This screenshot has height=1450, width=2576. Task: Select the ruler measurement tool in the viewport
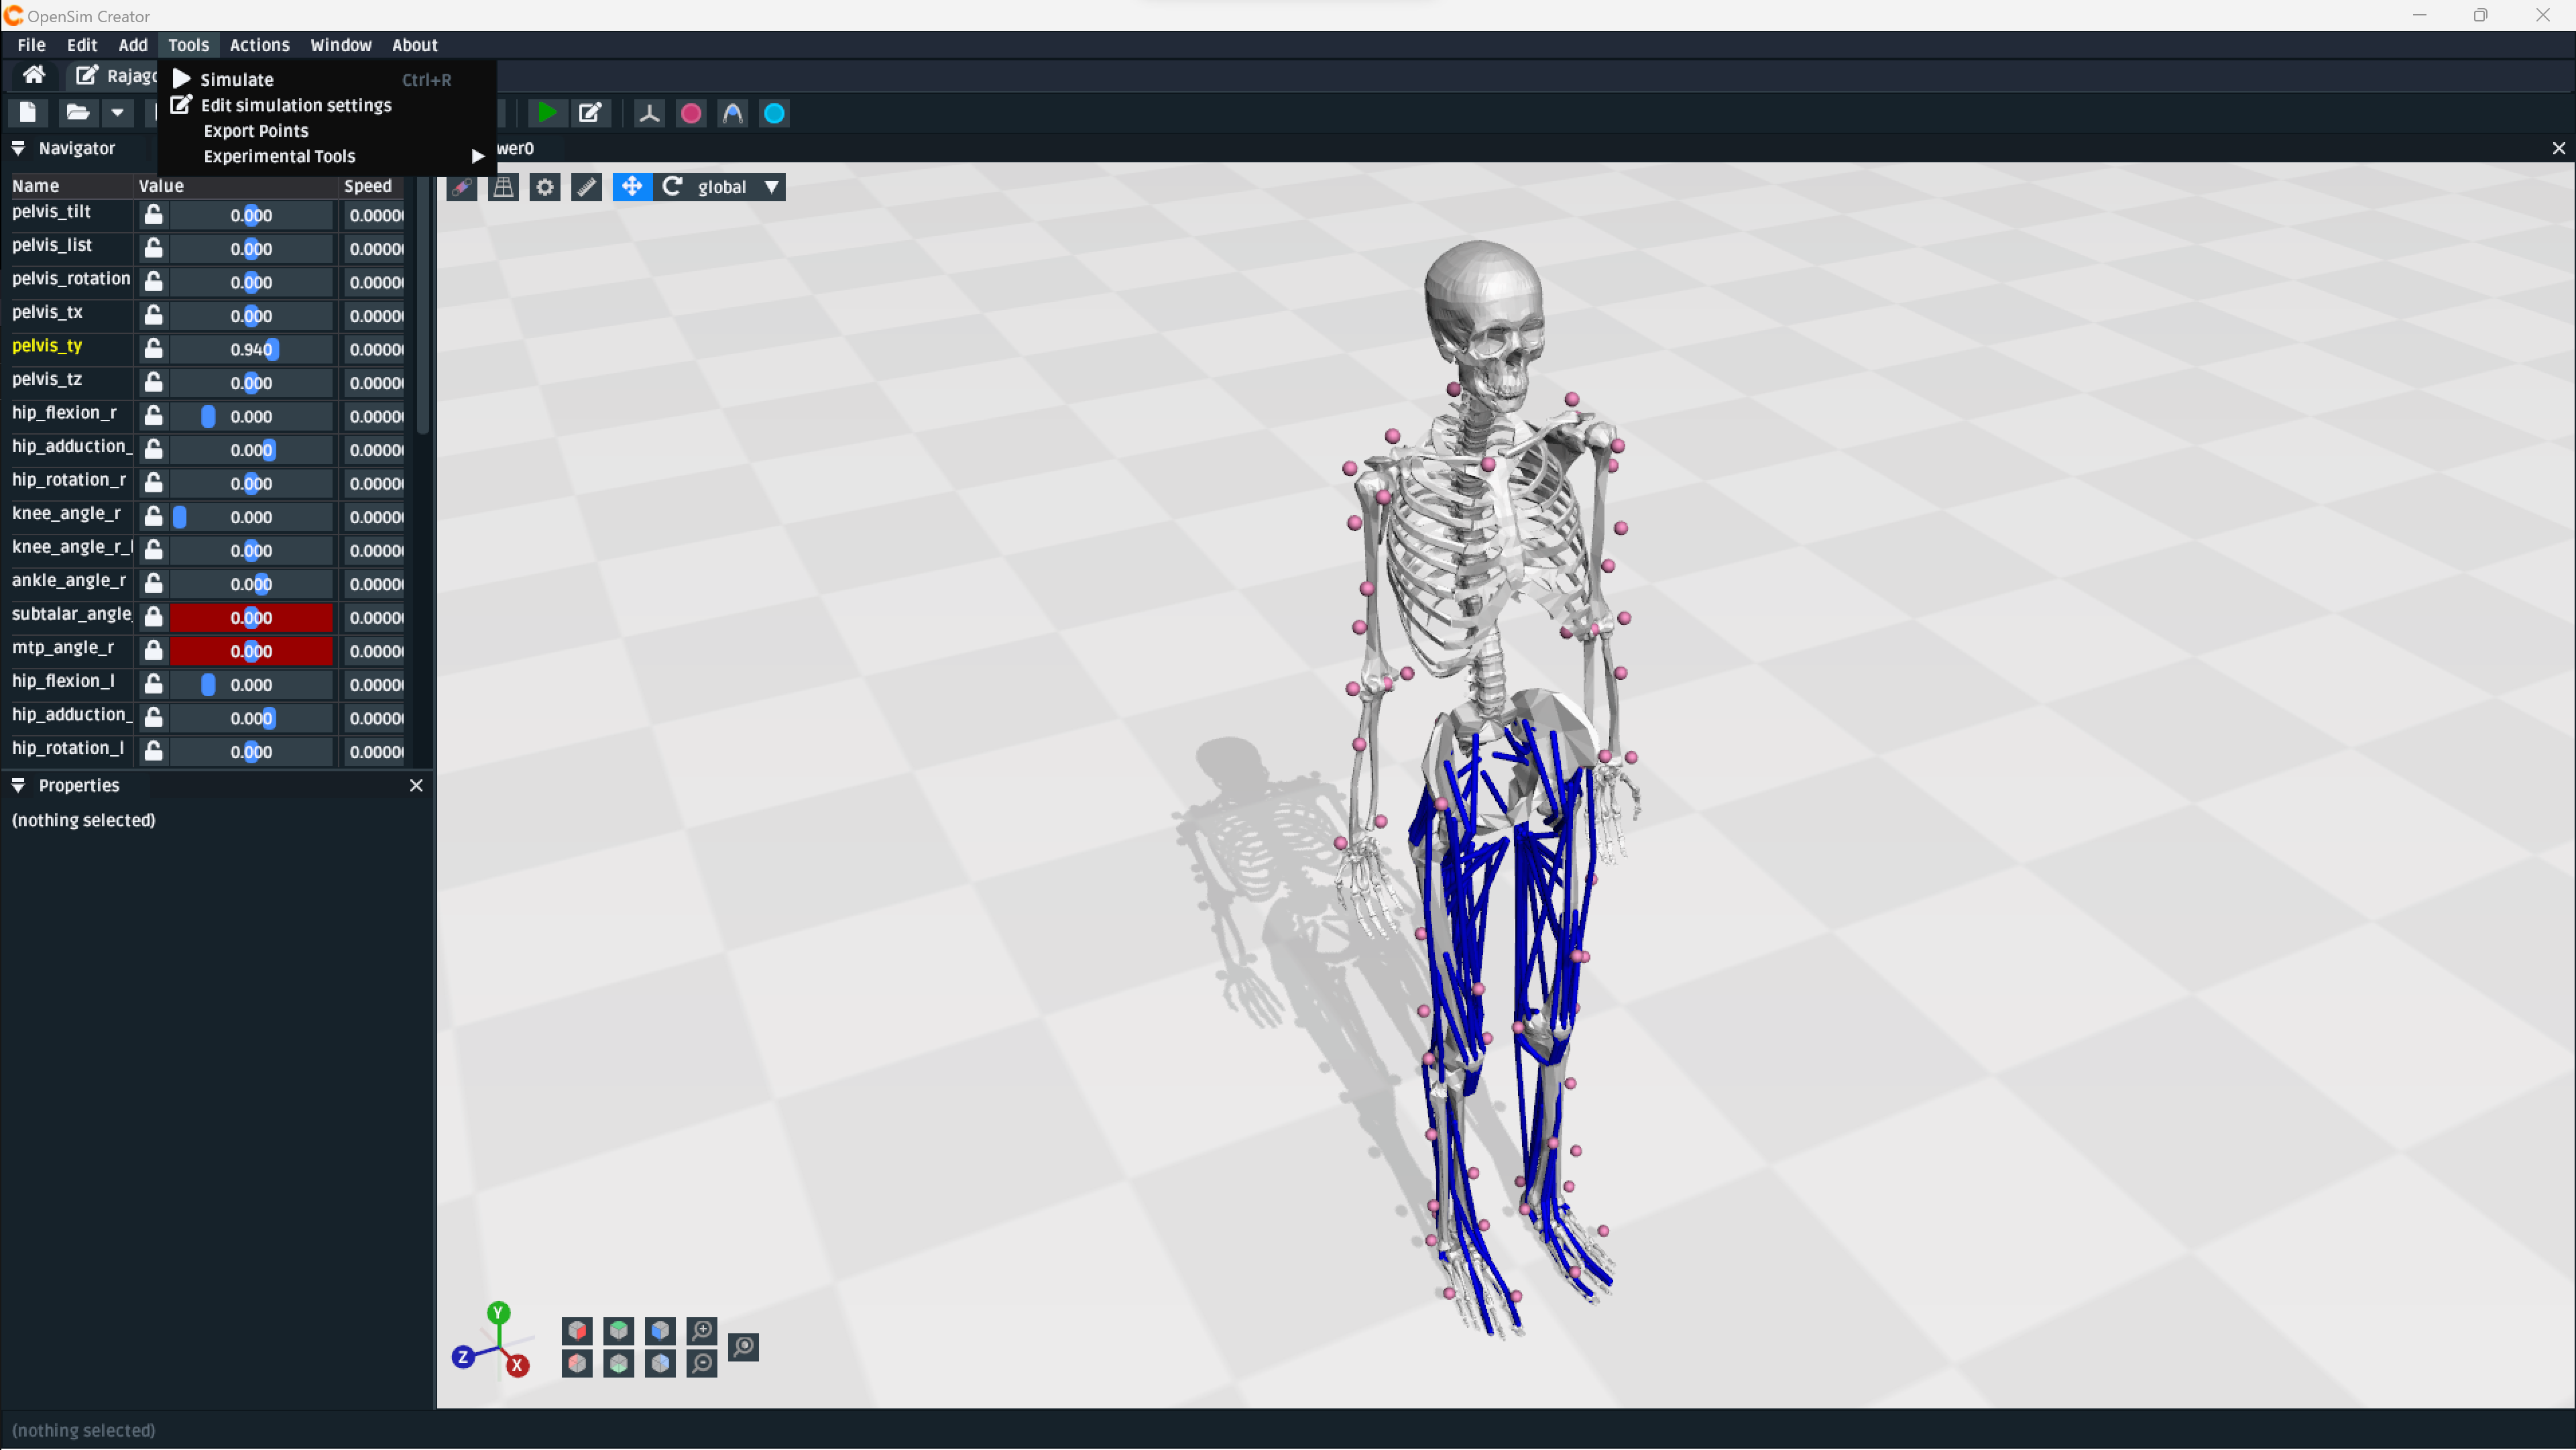tap(586, 187)
